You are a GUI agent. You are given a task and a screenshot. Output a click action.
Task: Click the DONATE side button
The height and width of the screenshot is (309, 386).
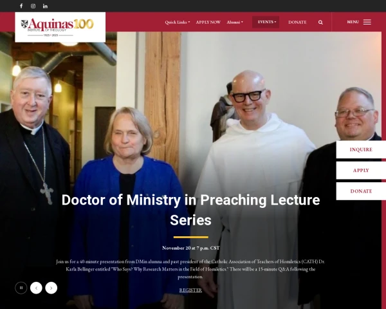point(361,191)
